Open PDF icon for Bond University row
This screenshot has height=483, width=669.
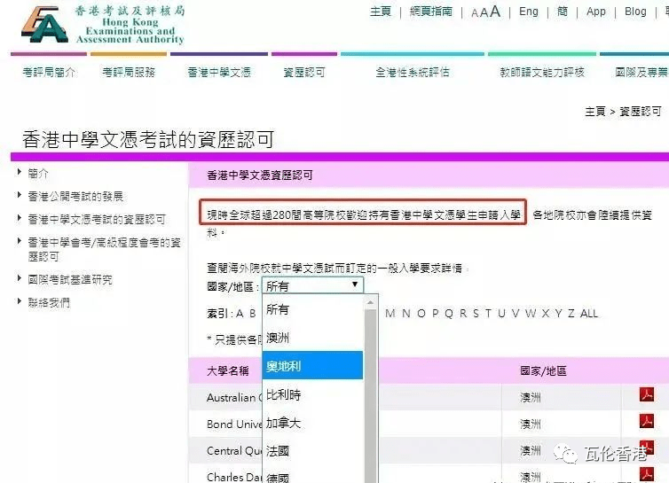[647, 423]
